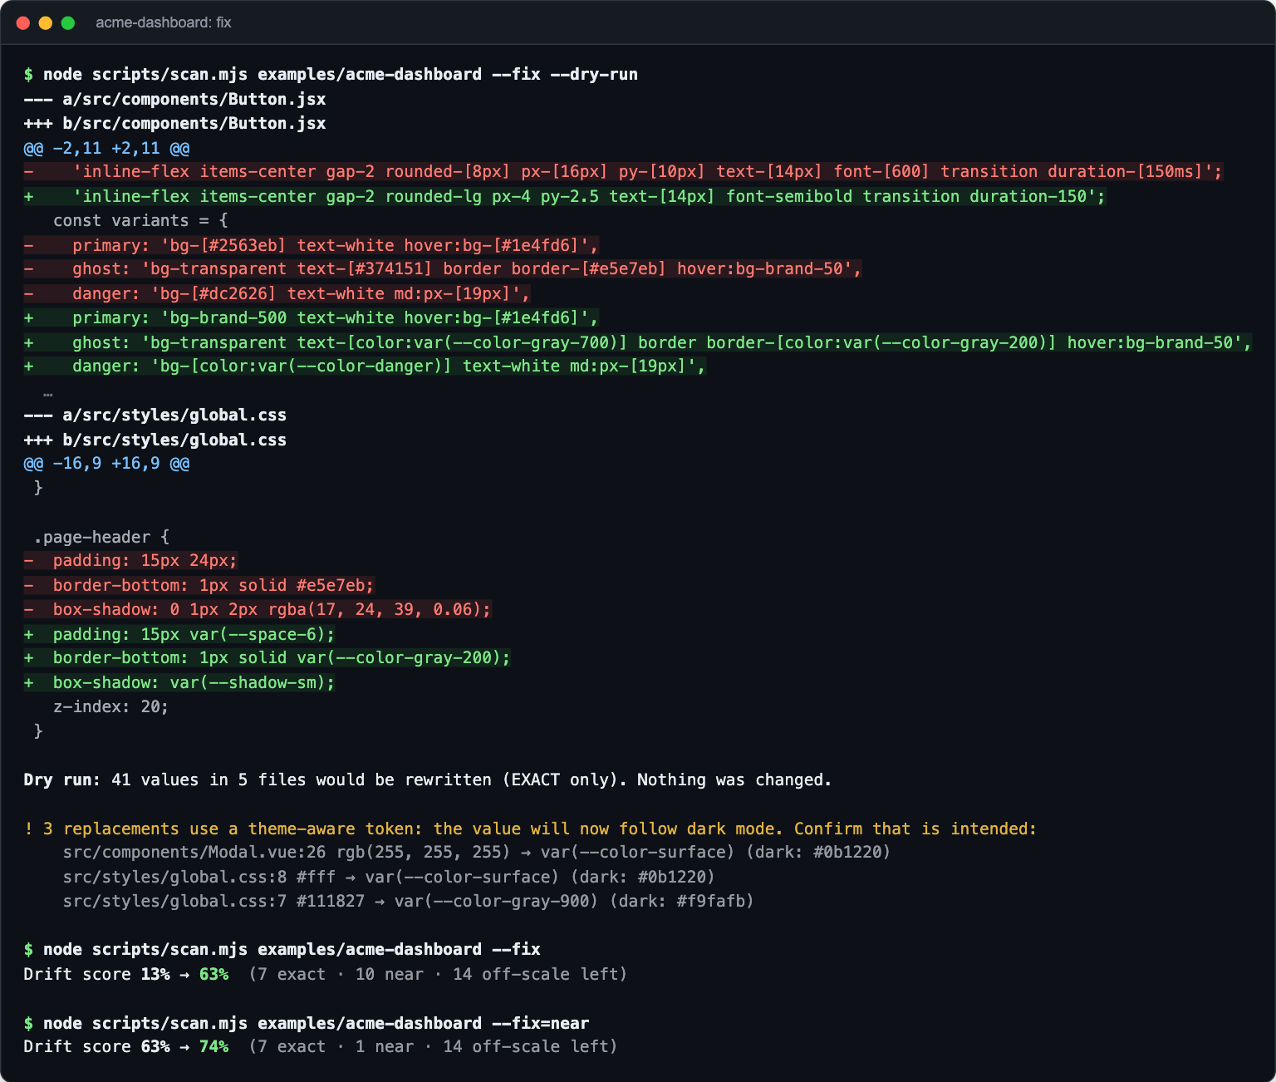Screen dimensions: 1276x1082
Task: Click the red close window button
Action: pyautogui.click(x=23, y=23)
